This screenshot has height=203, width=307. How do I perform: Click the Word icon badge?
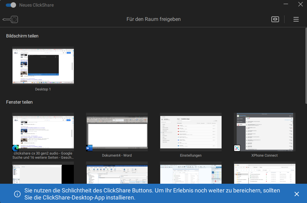89,148
